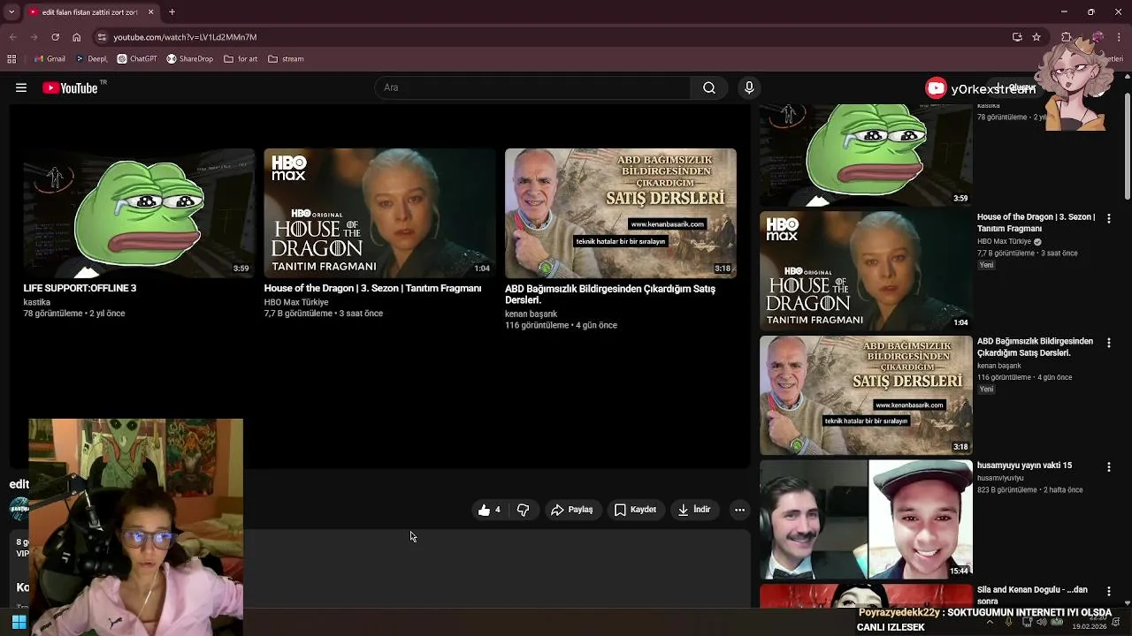Open the Windows Start button
Viewport: 1132px width, 636px height.
pyautogui.click(x=19, y=622)
